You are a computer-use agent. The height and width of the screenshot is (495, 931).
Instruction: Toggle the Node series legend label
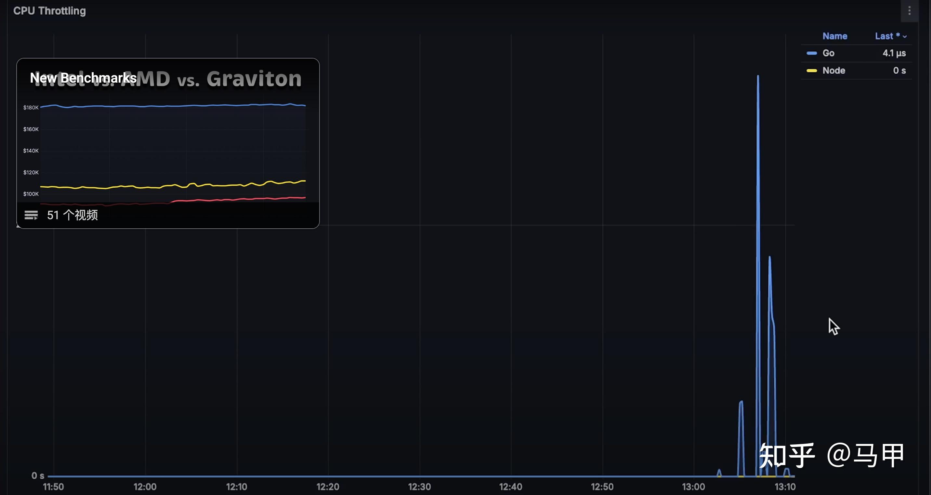click(x=833, y=71)
